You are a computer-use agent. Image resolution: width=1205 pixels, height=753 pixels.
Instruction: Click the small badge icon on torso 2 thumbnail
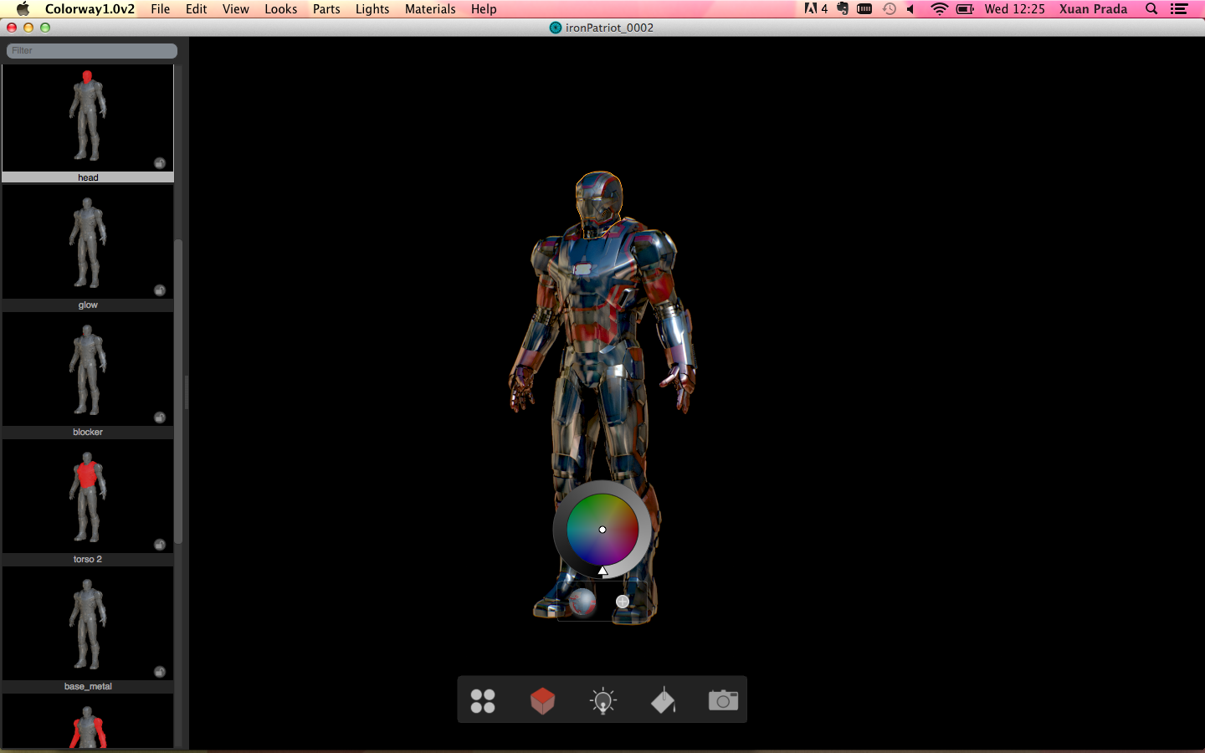(x=160, y=545)
